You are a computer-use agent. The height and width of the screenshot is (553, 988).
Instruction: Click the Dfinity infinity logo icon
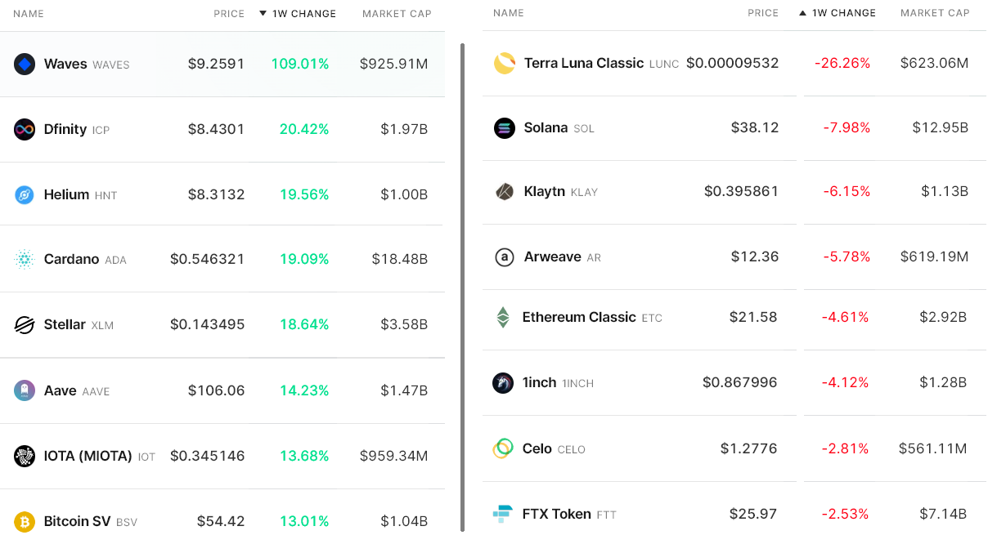click(x=25, y=129)
